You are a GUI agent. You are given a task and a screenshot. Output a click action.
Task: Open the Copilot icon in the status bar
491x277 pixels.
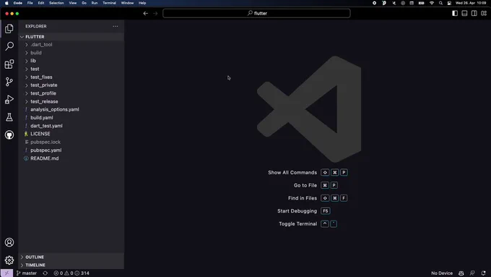[x=461, y=273]
